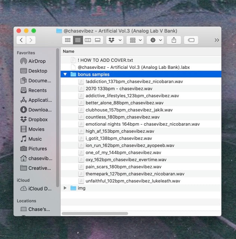Select pain_scars_180bpm_chasevibez.wav
Viewport: 236px width, 239px height.
[141, 167]
